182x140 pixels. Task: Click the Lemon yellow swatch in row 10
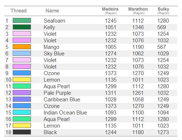[22, 79]
